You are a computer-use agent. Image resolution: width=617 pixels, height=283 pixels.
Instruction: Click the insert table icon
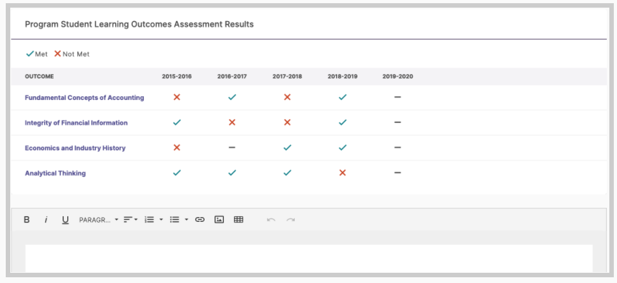pyautogui.click(x=238, y=220)
